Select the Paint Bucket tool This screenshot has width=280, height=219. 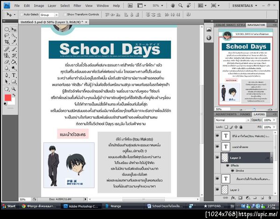[x=14, y=62]
